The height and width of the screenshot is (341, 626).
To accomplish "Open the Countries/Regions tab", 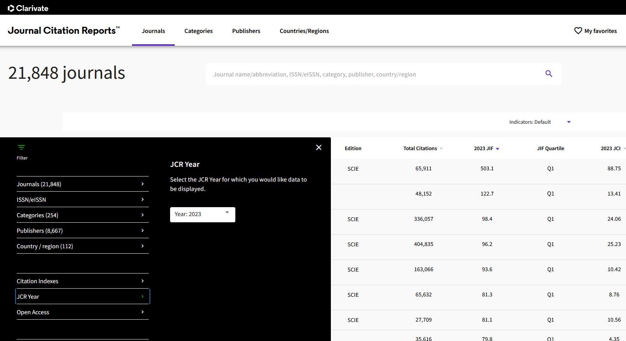I will 304,31.
